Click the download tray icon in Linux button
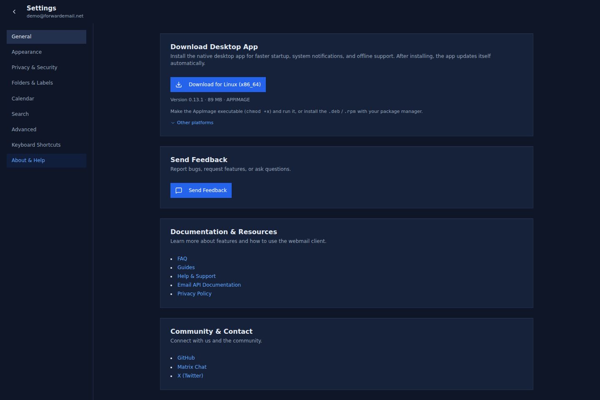The image size is (600, 400). pos(179,85)
